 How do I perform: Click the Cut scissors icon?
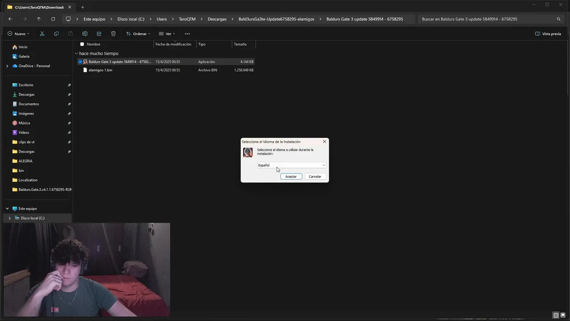coord(42,34)
